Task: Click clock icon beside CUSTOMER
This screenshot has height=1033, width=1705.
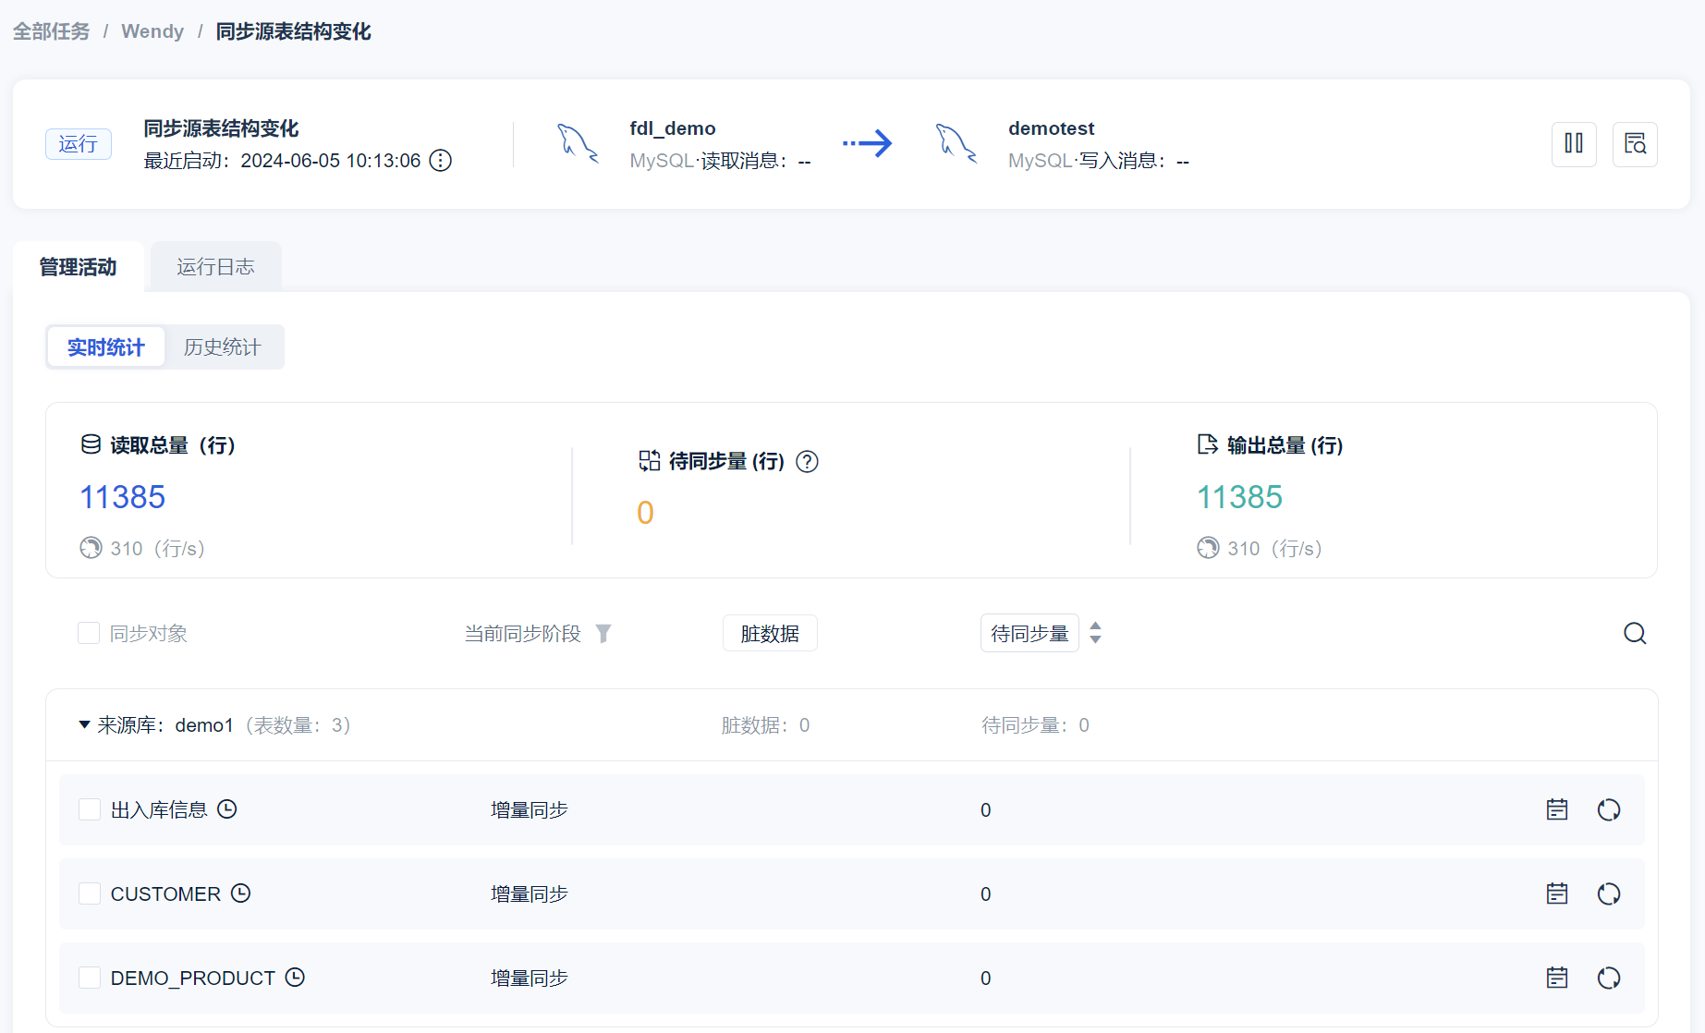Action: coord(240,893)
